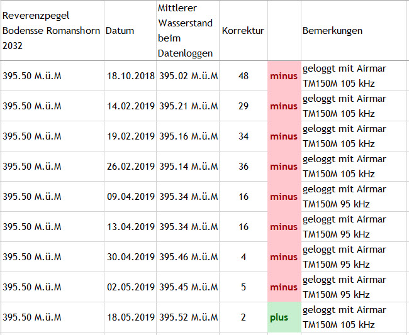This screenshot has width=409, height=335.
Task: Click the green plus cell
Action: pyautogui.click(x=284, y=317)
